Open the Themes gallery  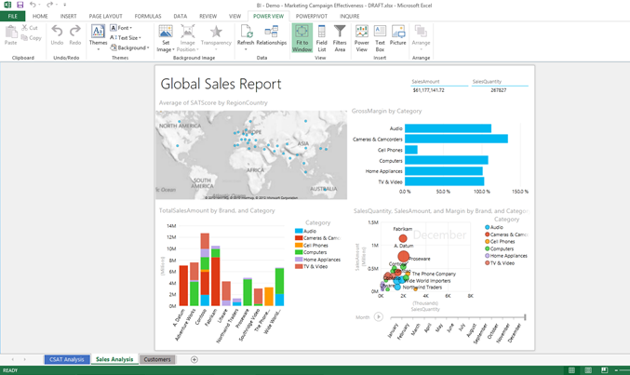coord(98,37)
